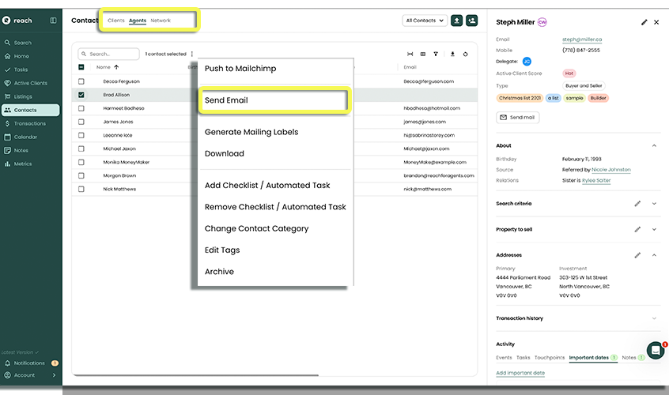Select Send Email from the menu
This screenshot has height=395, width=669.
[x=271, y=101]
